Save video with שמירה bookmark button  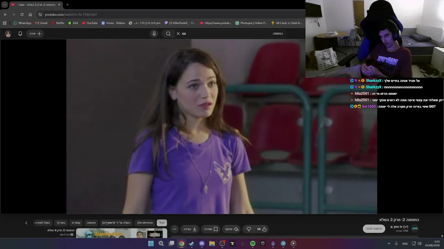point(211,229)
